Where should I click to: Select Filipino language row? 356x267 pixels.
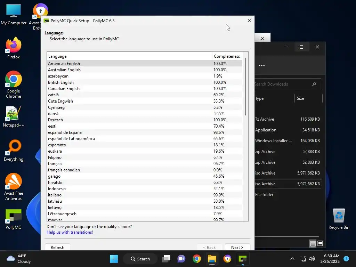click(x=144, y=157)
